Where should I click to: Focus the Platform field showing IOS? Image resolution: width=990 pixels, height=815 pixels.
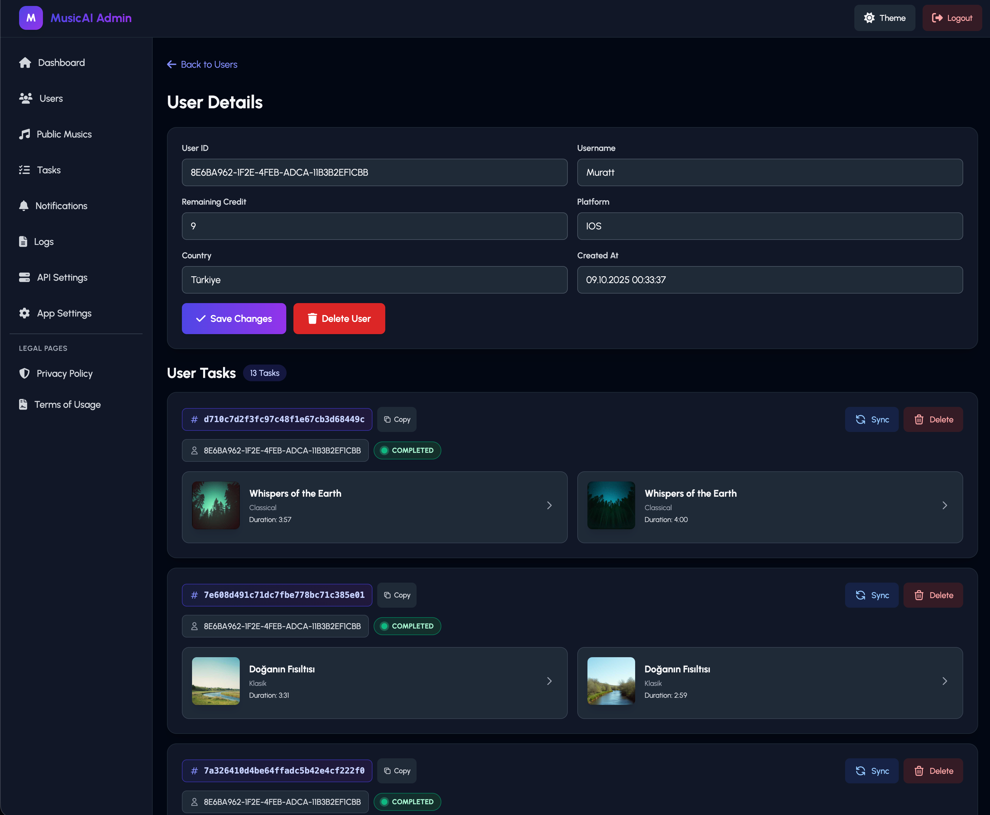tap(769, 226)
